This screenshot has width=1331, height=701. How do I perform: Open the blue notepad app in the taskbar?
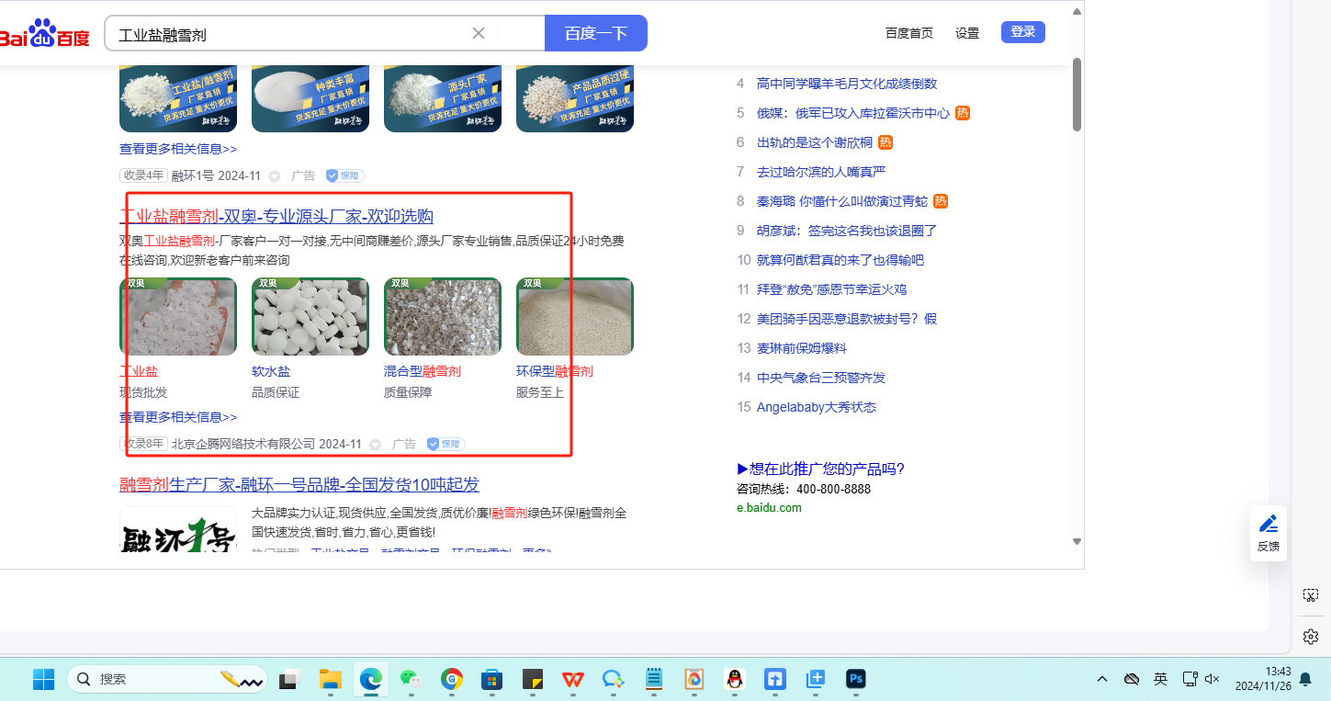point(653,679)
